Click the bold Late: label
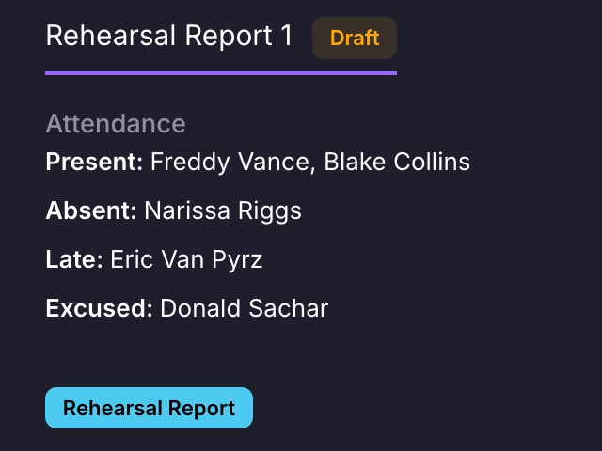 click(74, 259)
